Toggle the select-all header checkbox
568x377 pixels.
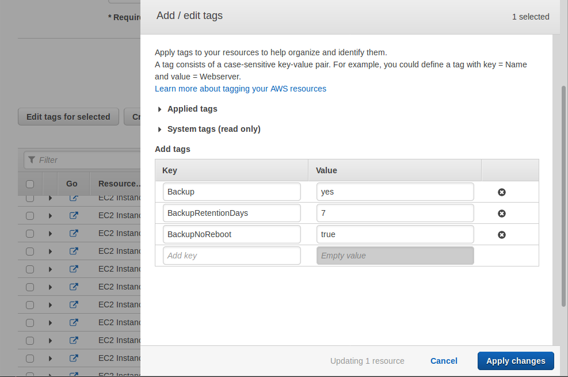tap(30, 184)
